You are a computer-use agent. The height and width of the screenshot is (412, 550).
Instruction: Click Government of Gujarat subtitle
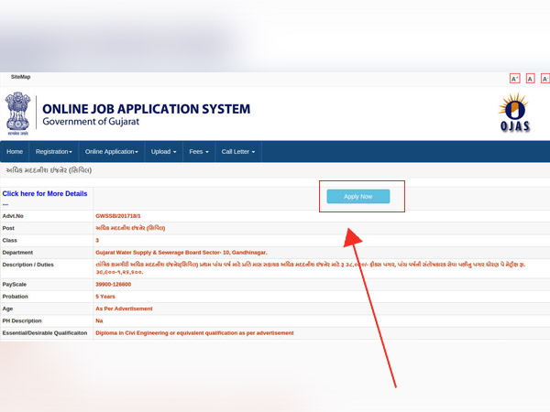tap(91, 122)
